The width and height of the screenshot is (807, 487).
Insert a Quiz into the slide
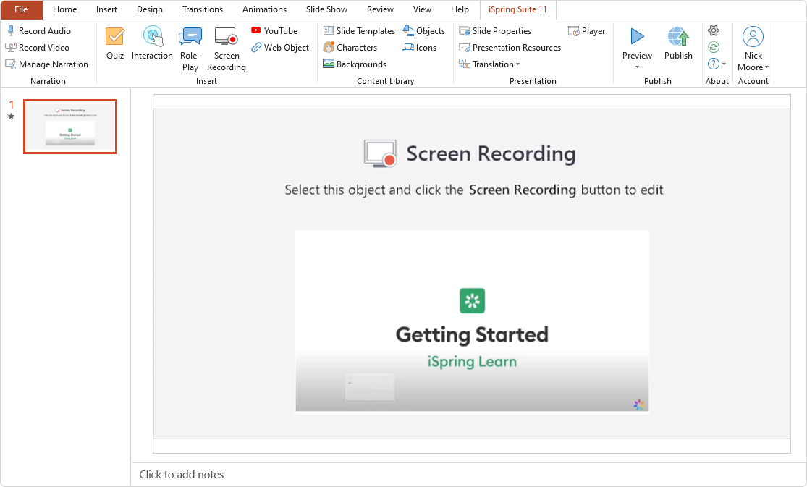click(115, 43)
